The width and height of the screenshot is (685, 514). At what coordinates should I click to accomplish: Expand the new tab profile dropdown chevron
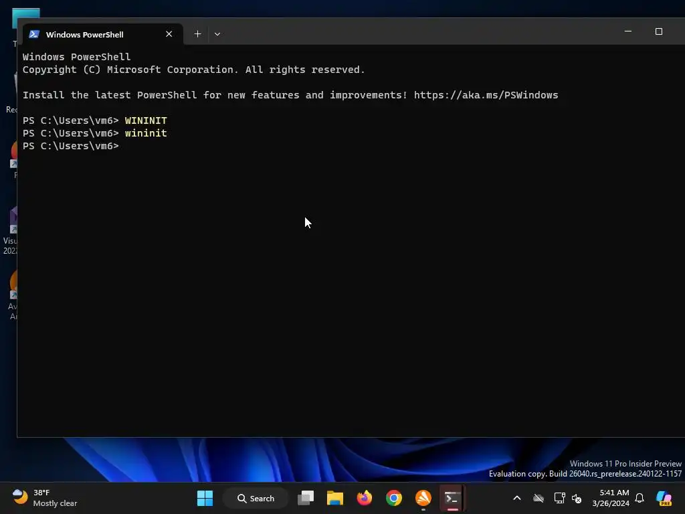point(217,34)
